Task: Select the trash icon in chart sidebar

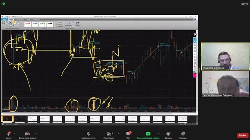Action: (x=195, y=60)
